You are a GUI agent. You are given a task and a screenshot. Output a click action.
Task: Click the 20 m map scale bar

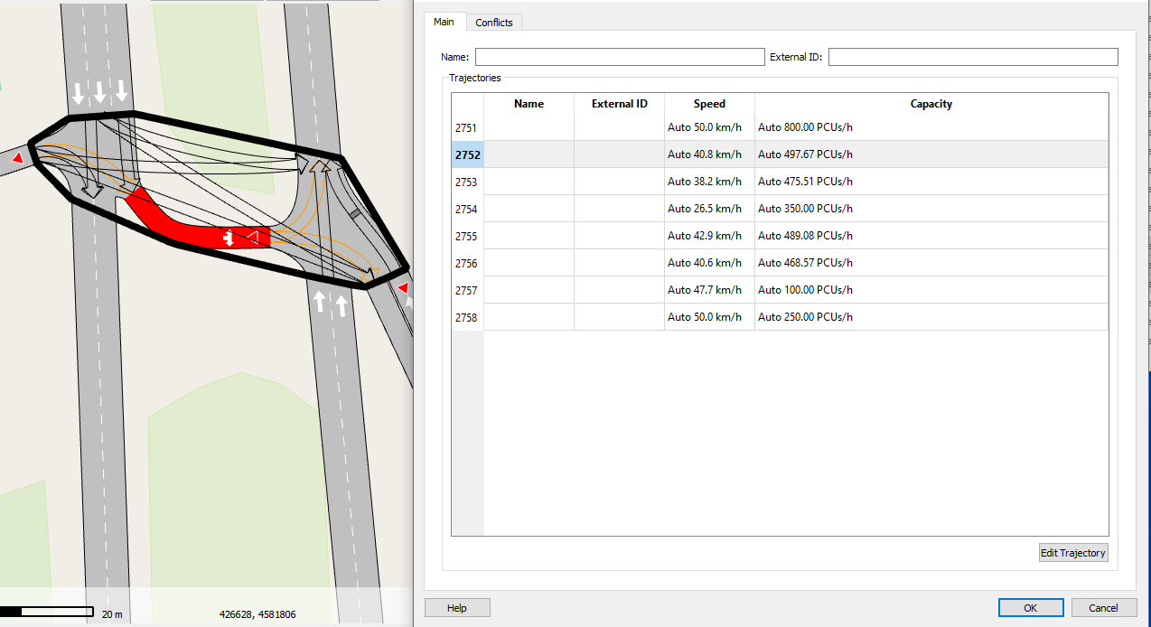coord(47,613)
